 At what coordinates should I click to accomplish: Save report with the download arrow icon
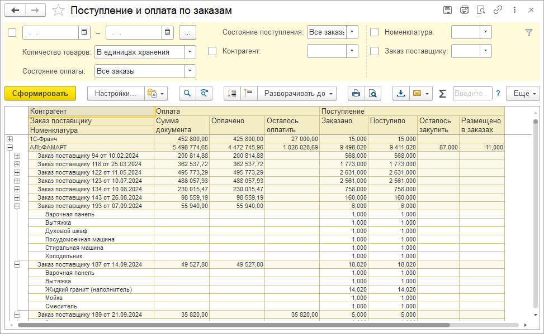click(x=401, y=94)
